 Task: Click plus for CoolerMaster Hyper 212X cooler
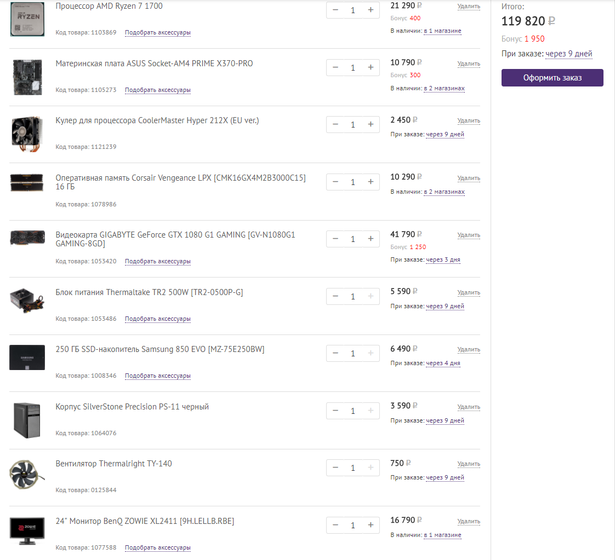pos(371,124)
